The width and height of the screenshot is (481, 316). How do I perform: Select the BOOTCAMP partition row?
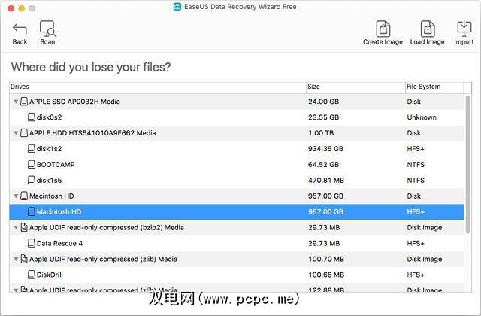[237, 165]
